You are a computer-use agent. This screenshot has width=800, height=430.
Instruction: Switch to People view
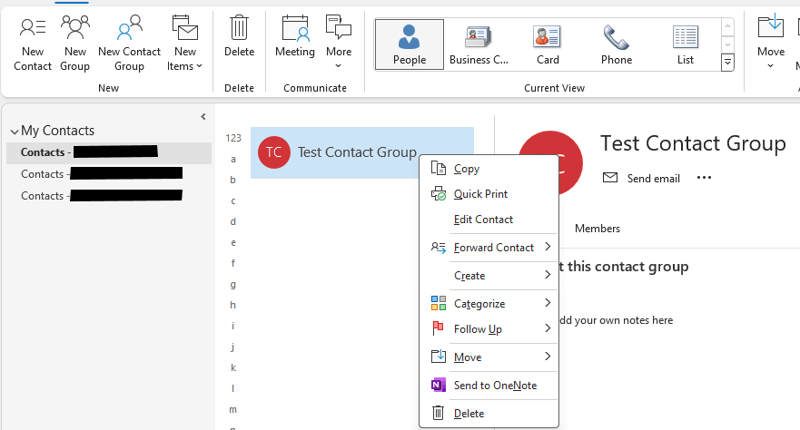coord(410,44)
